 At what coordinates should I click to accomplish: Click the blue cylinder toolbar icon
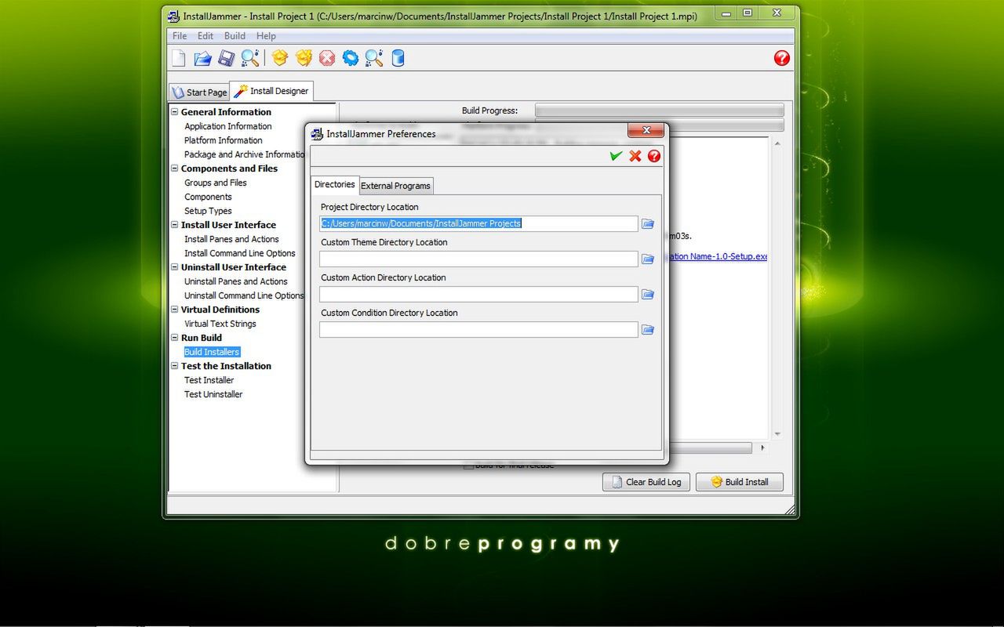pyautogui.click(x=398, y=58)
